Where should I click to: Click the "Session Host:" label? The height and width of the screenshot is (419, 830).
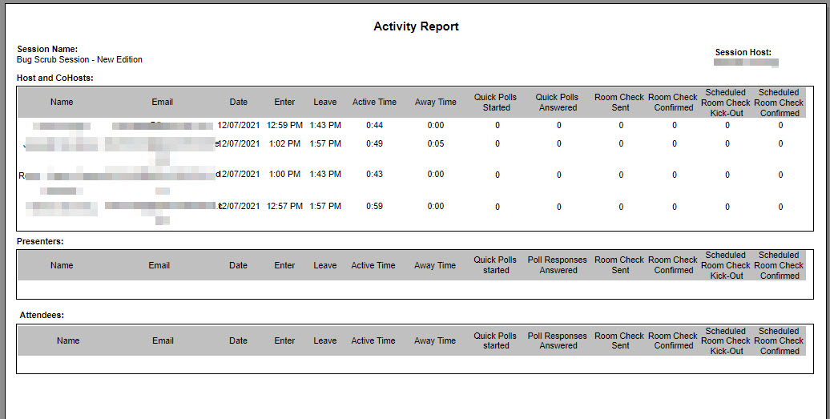(743, 53)
